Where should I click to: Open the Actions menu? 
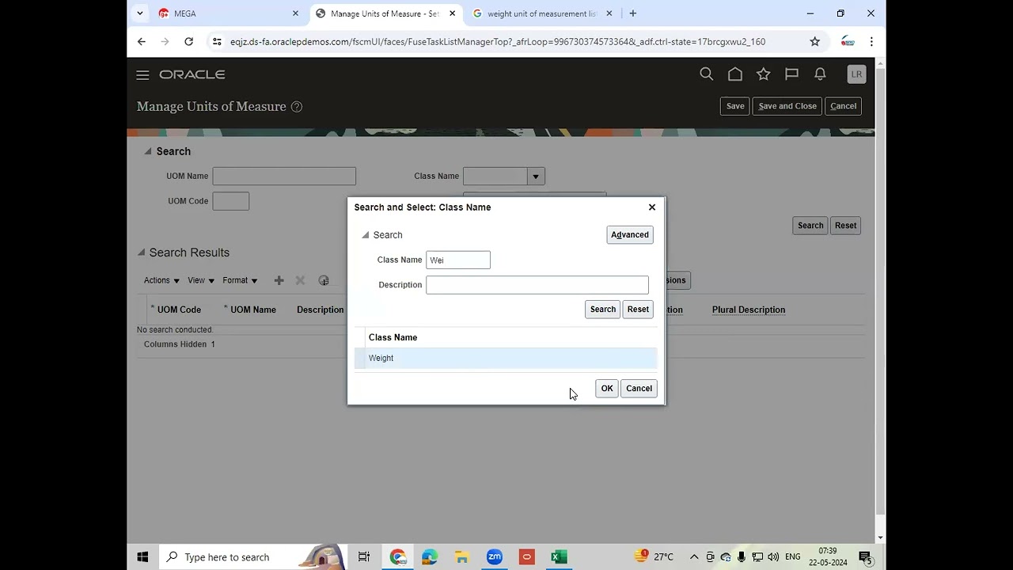[x=161, y=280]
